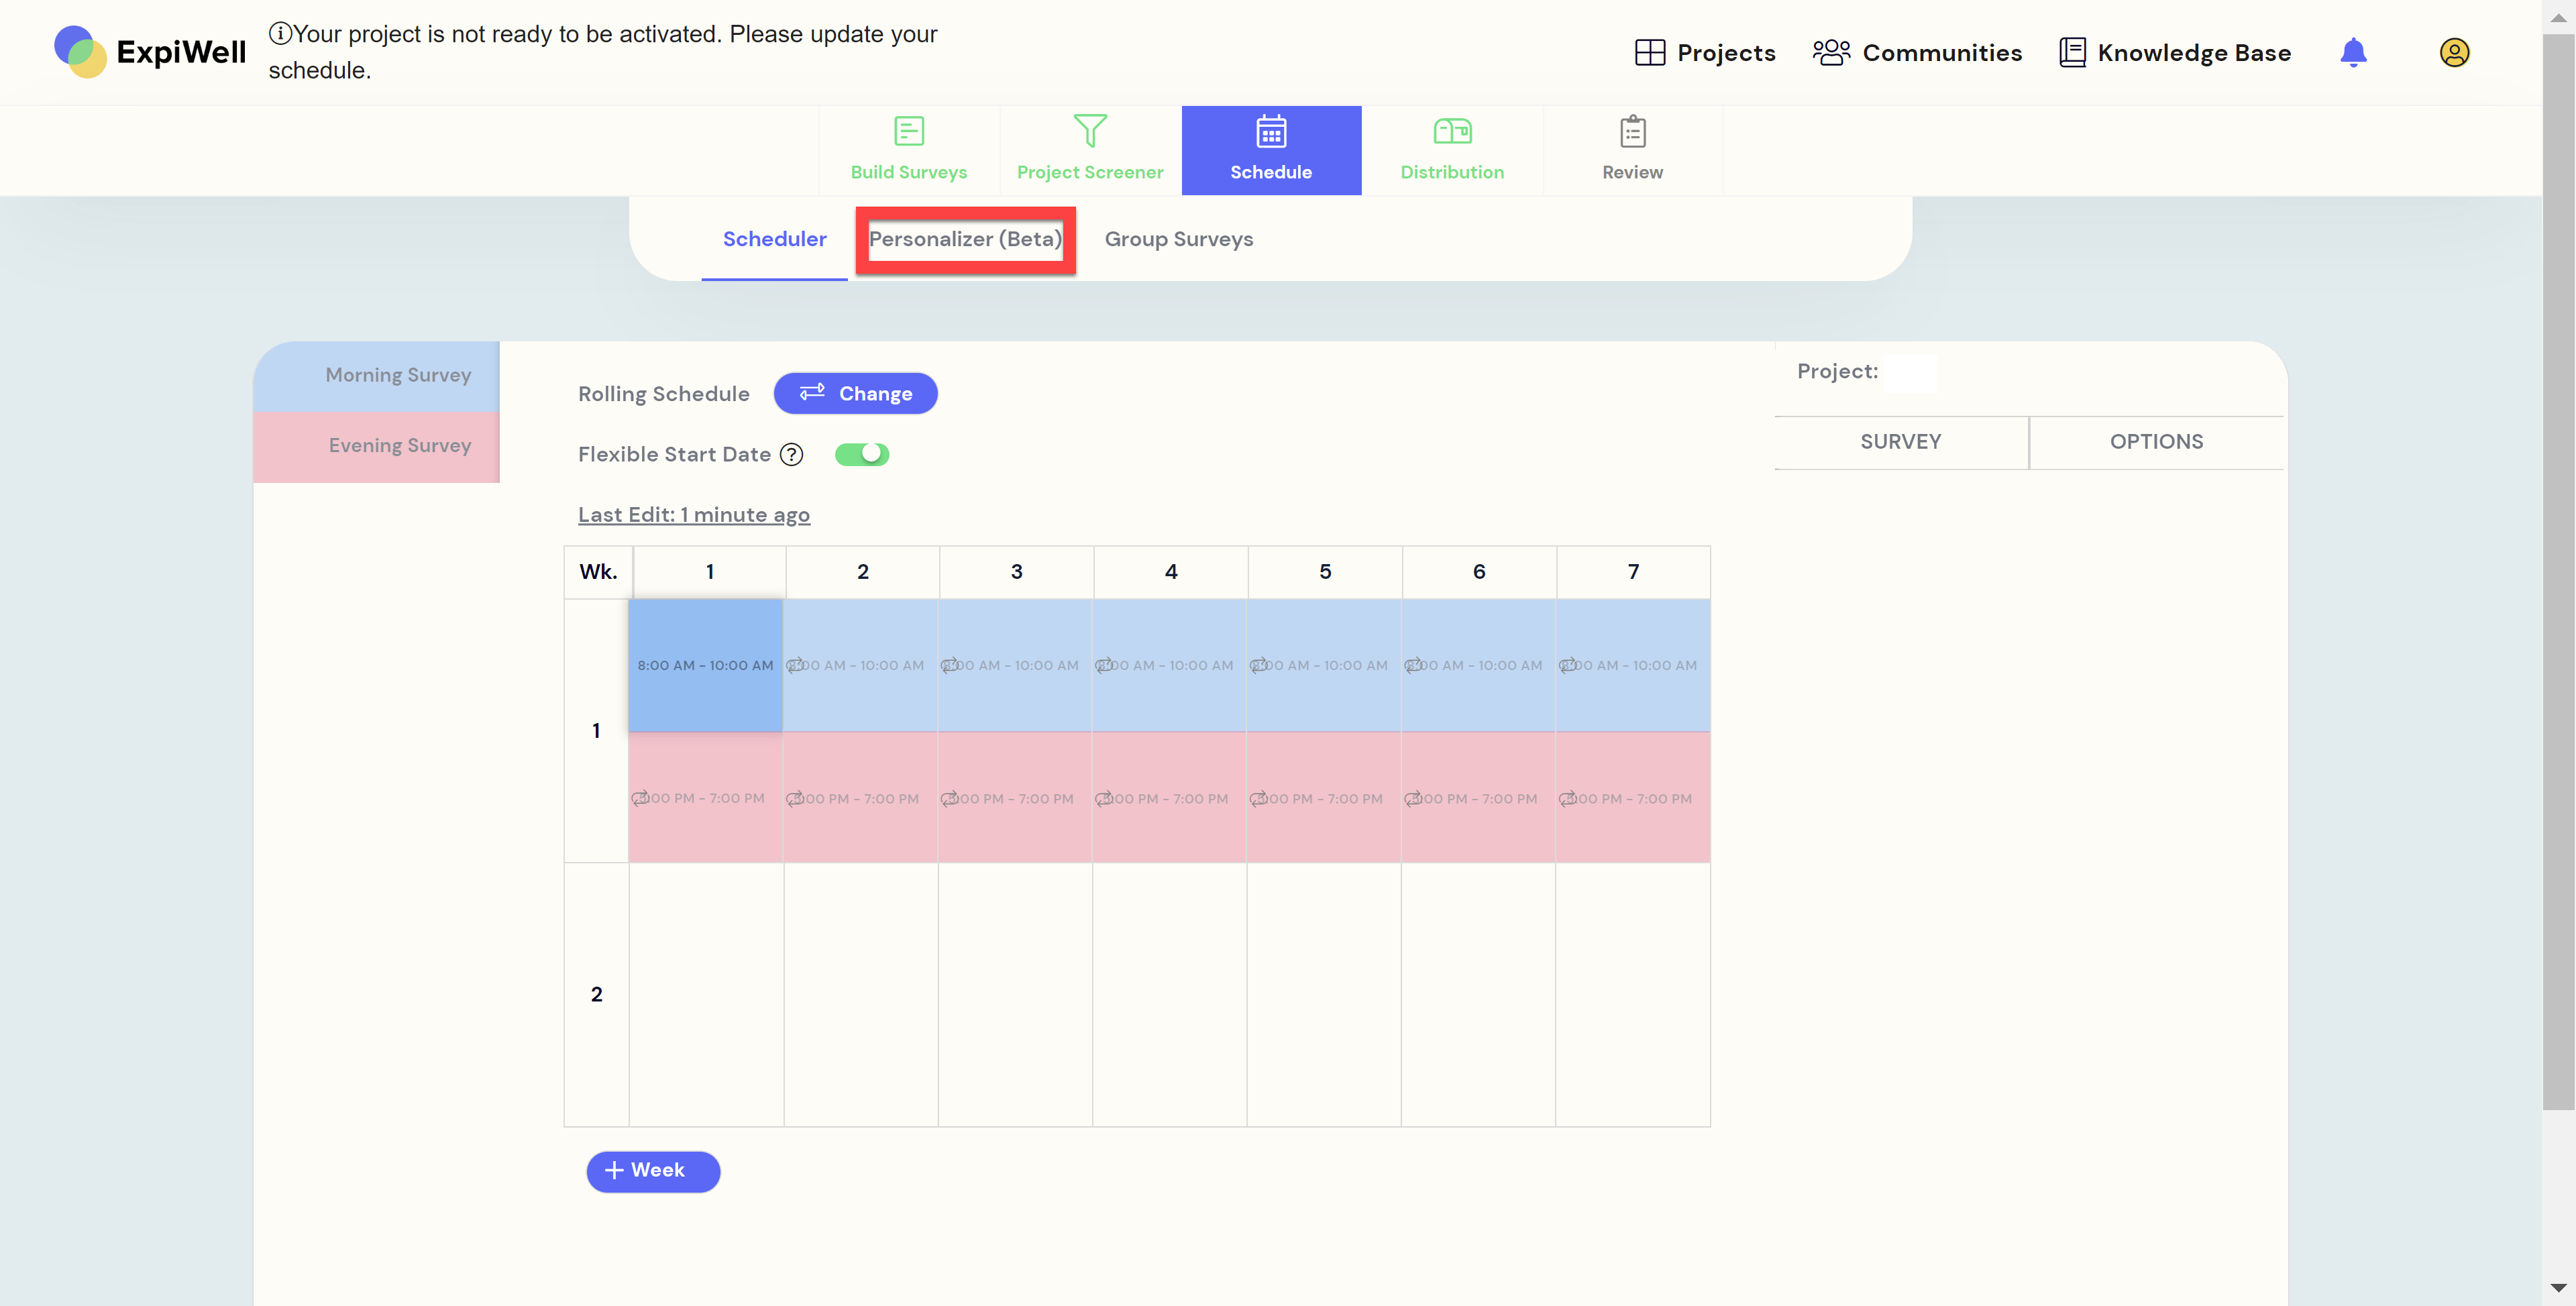Viewport: 2576px width, 1306px height.
Task: Toggle the Flexible Start Date switch
Action: 861,453
